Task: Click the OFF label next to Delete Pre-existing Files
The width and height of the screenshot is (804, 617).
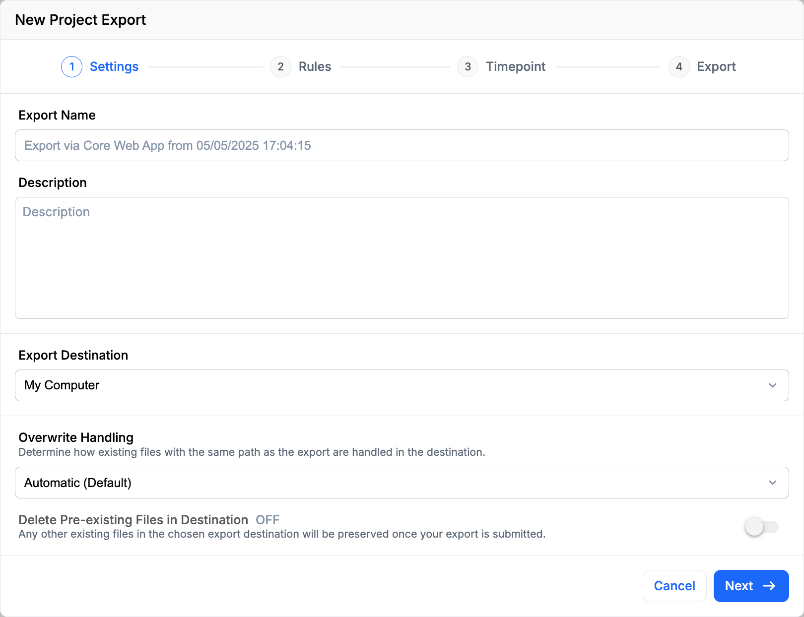Action: pos(267,520)
